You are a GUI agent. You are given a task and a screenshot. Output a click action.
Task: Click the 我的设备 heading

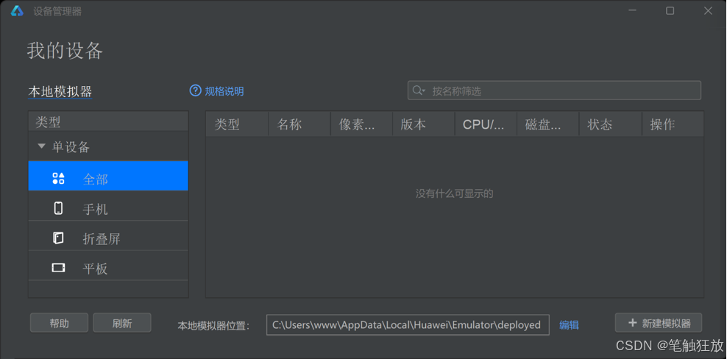point(65,50)
